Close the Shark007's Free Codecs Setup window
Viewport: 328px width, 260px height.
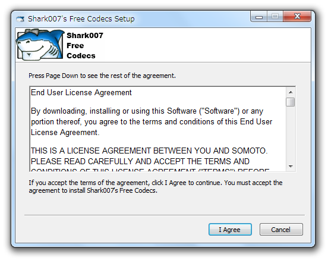[x=297, y=16]
